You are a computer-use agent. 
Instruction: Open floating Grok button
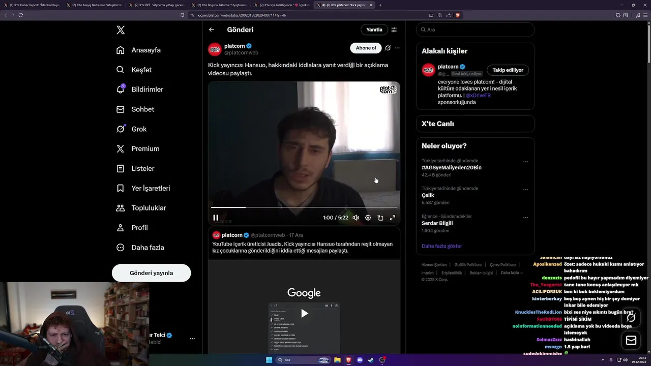click(x=631, y=318)
